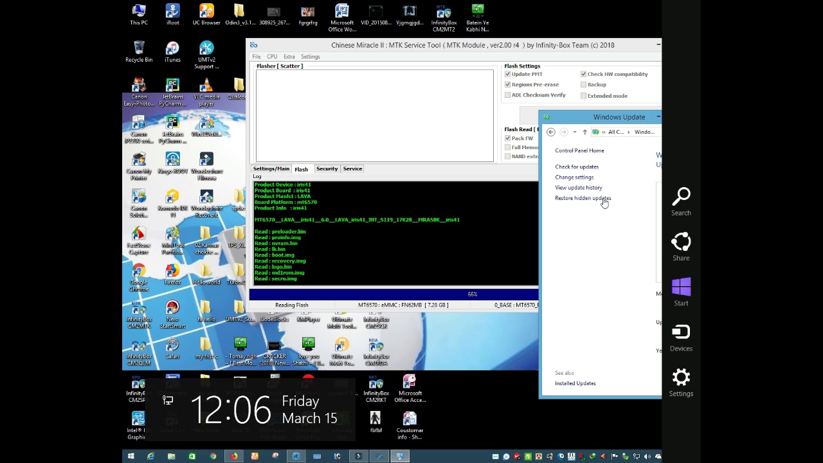Image resolution: width=823 pixels, height=463 pixels.
Task: Switch to the Security tab
Action: (327, 168)
